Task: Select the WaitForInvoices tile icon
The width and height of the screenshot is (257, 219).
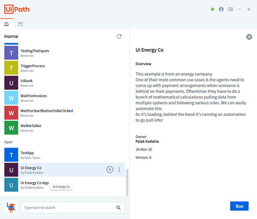Action: tap(11, 98)
